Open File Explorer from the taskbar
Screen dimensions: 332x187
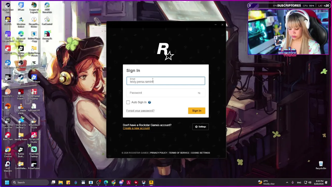point(61,182)
